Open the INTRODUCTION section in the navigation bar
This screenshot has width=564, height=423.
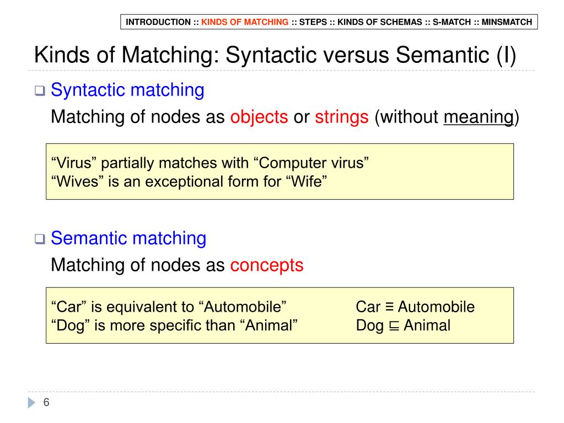158,23
